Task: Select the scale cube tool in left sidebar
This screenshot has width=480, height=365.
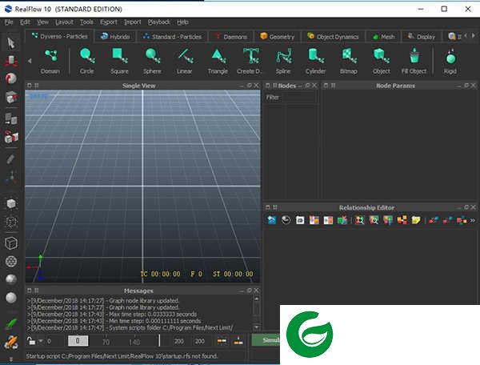Action: point(11,97)
